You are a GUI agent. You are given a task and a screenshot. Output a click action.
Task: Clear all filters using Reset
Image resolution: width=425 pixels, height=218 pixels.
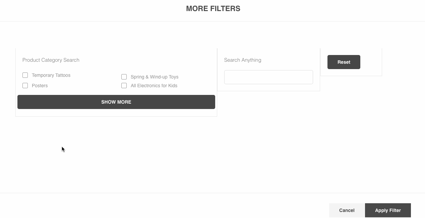tap(344, 62)
